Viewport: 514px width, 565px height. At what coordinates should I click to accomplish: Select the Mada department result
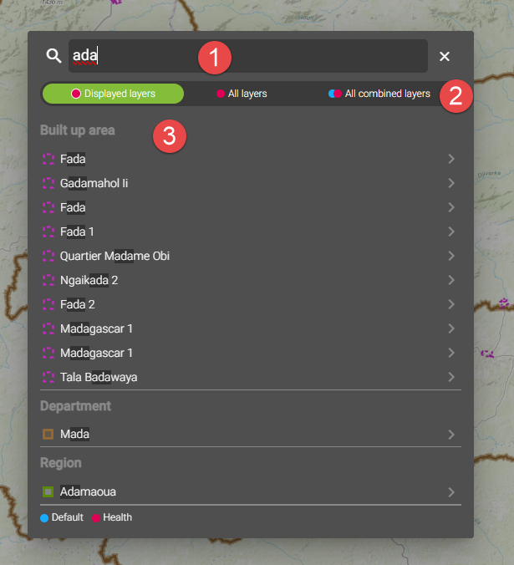click(251, 435)
